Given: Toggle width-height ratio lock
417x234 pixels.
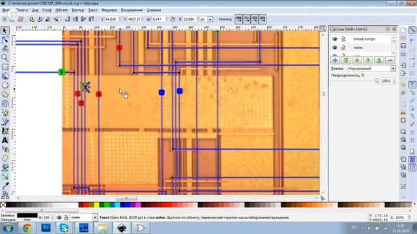Looking at the screenshot, I should click(x=173, y=19).
